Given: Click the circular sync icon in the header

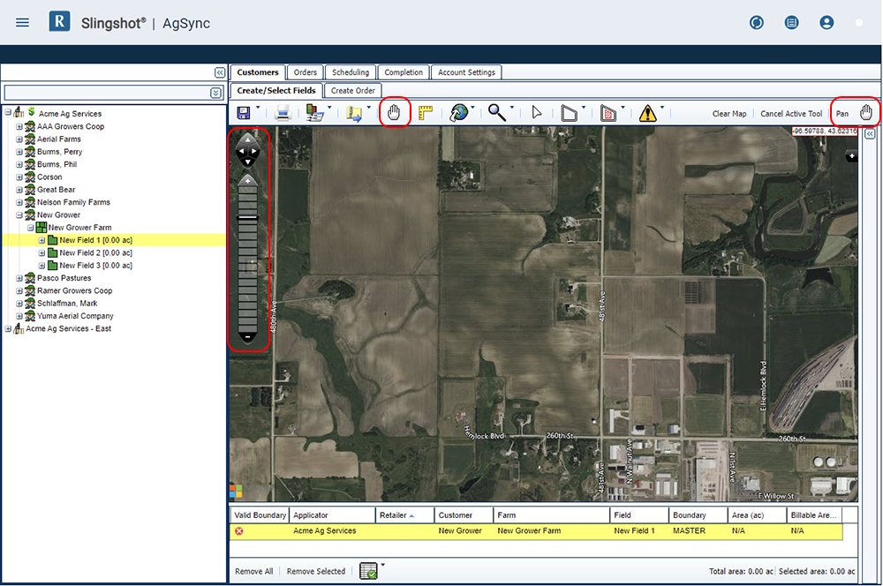Looking at the screenshot, I should (757, 23).
